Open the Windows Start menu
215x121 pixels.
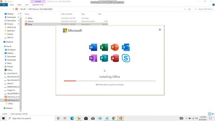(3, 118)
